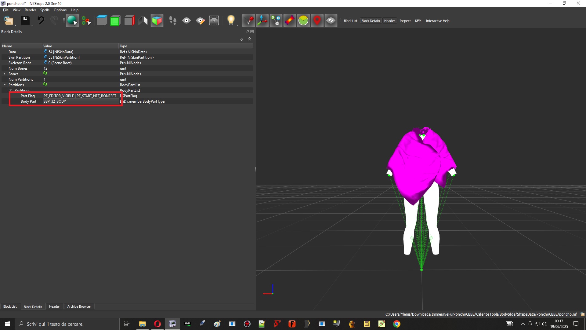586x330 pixels.
Task: Click the red map pin icon
Action: tap(317, 21)
